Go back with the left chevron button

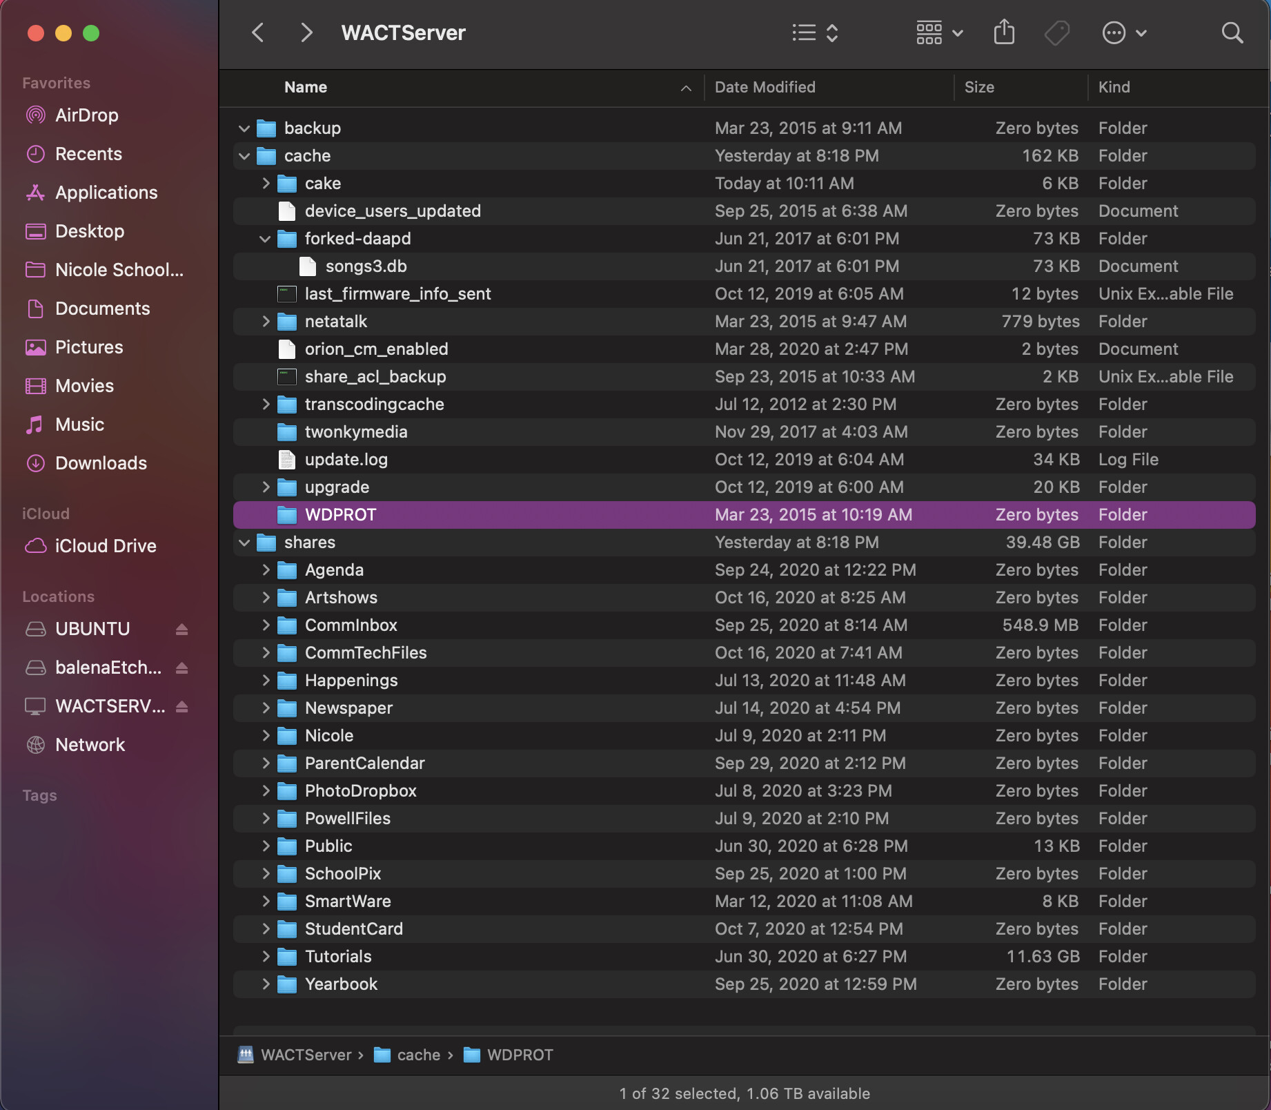point(258,32)
